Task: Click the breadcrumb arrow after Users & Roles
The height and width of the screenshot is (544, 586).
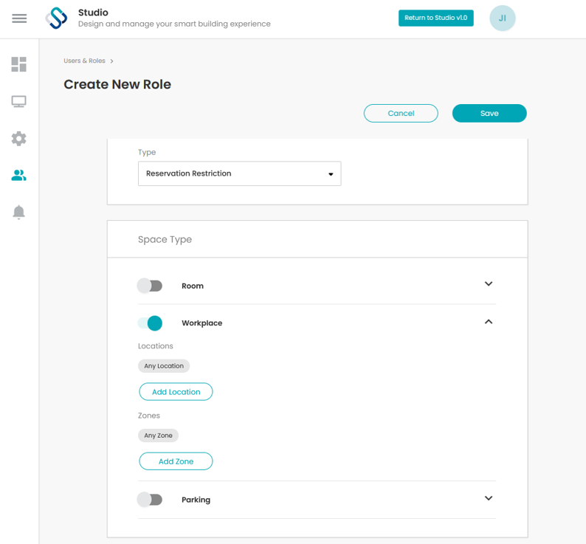Action: (x=111, y=61)
